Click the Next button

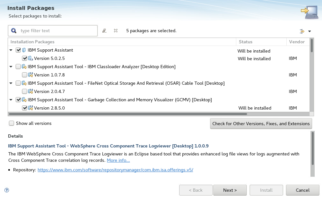click(x=230, y=190)
